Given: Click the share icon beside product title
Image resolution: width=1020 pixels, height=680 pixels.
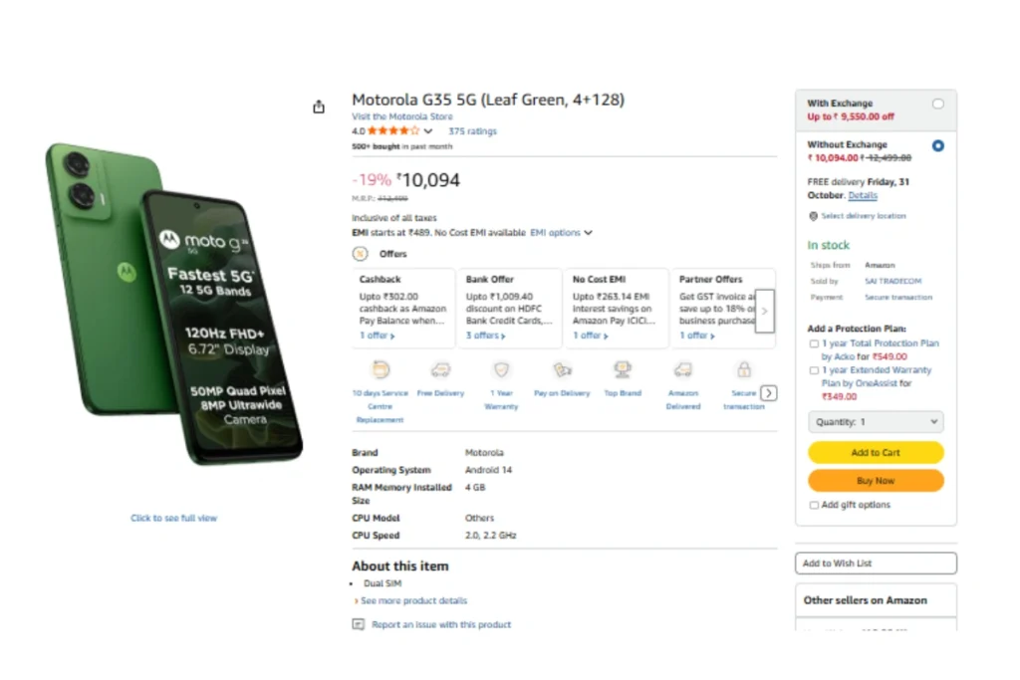Looking at the screenshot, I should [x=319, y=107].
